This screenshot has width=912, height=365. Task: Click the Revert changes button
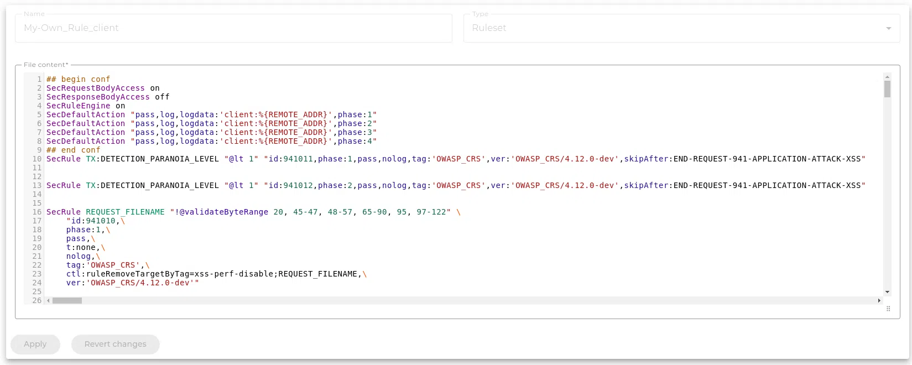pos(115,344)
